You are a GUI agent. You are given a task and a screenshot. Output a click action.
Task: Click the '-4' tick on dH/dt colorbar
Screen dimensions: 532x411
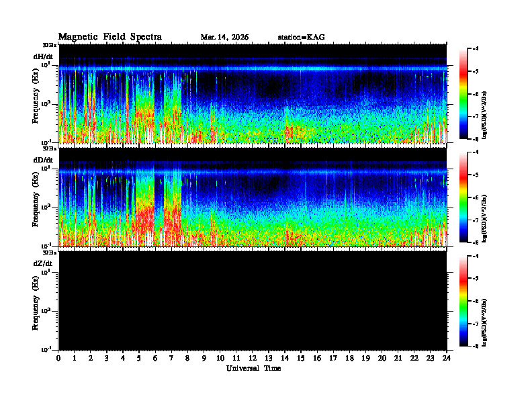point(476,49)
